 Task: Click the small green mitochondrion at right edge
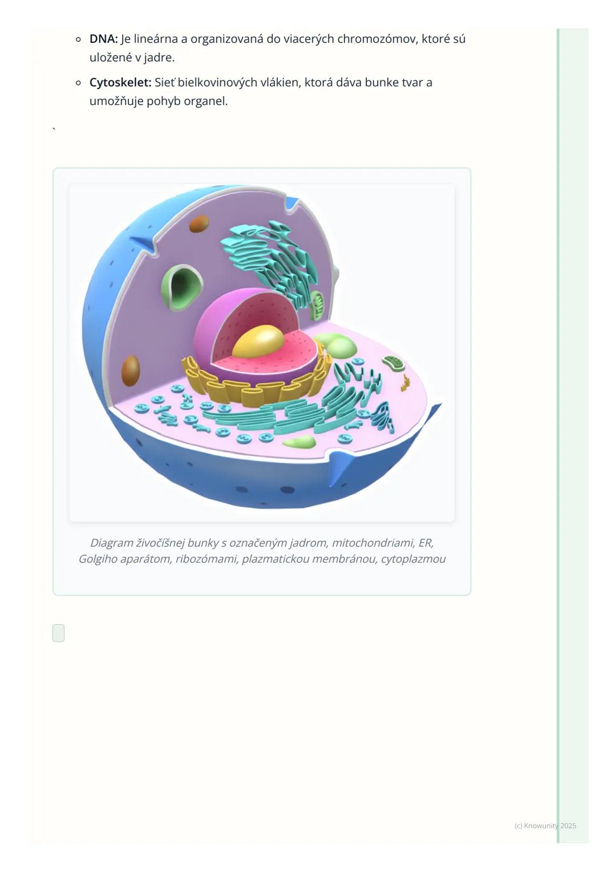pyautogui.click(x=393, y=363)
